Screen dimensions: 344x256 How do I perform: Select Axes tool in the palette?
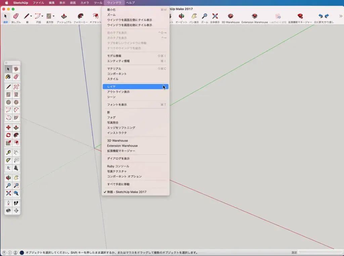[8, 168]
